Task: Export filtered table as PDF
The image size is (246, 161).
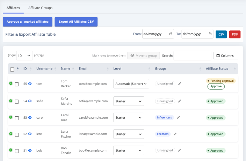Action: coord(235,34)
